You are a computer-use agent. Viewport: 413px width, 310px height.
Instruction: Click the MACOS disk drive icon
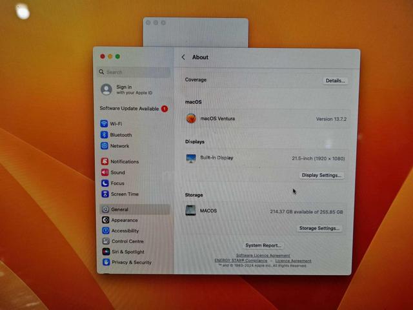coord(190,211)
